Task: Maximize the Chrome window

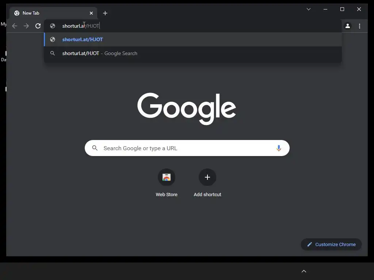Action: [342, 9]
